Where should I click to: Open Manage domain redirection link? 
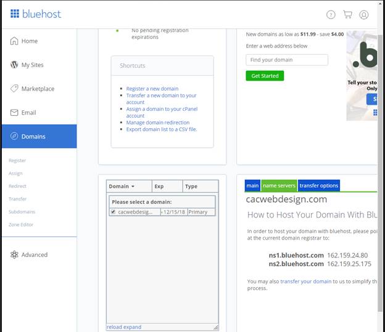click(158, 123)
